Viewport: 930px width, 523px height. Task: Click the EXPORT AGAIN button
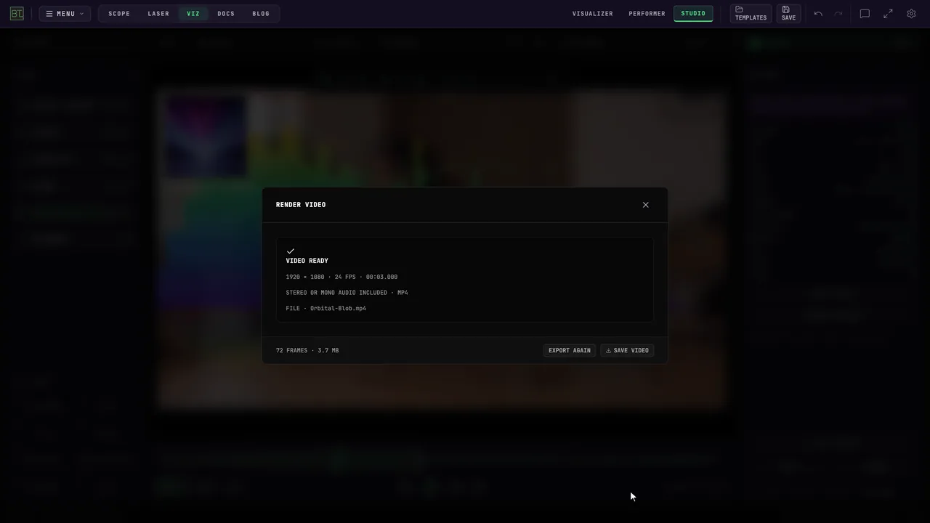coord(570,350)
